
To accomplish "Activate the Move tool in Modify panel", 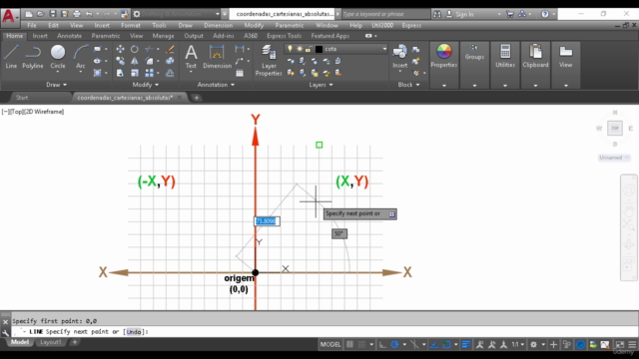I will click(x=120, y=49).
